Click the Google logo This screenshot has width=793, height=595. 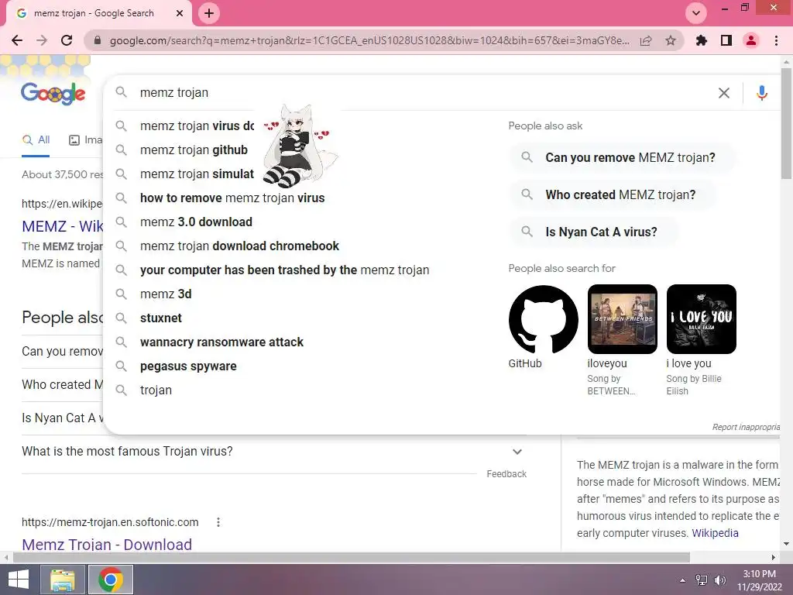[x=53, y=93]
